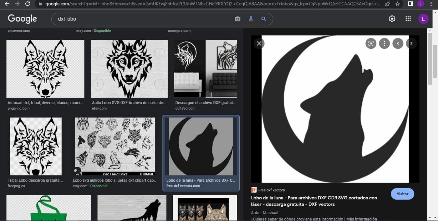The image size is (438, 221).
Task: Click pngwing.com source text
Action: pos(19,108)
